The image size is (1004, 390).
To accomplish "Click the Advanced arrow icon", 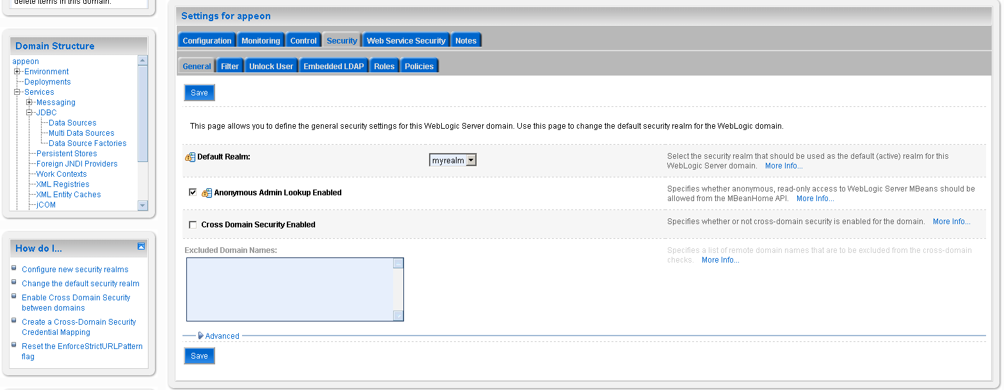I will coord(200,336).
